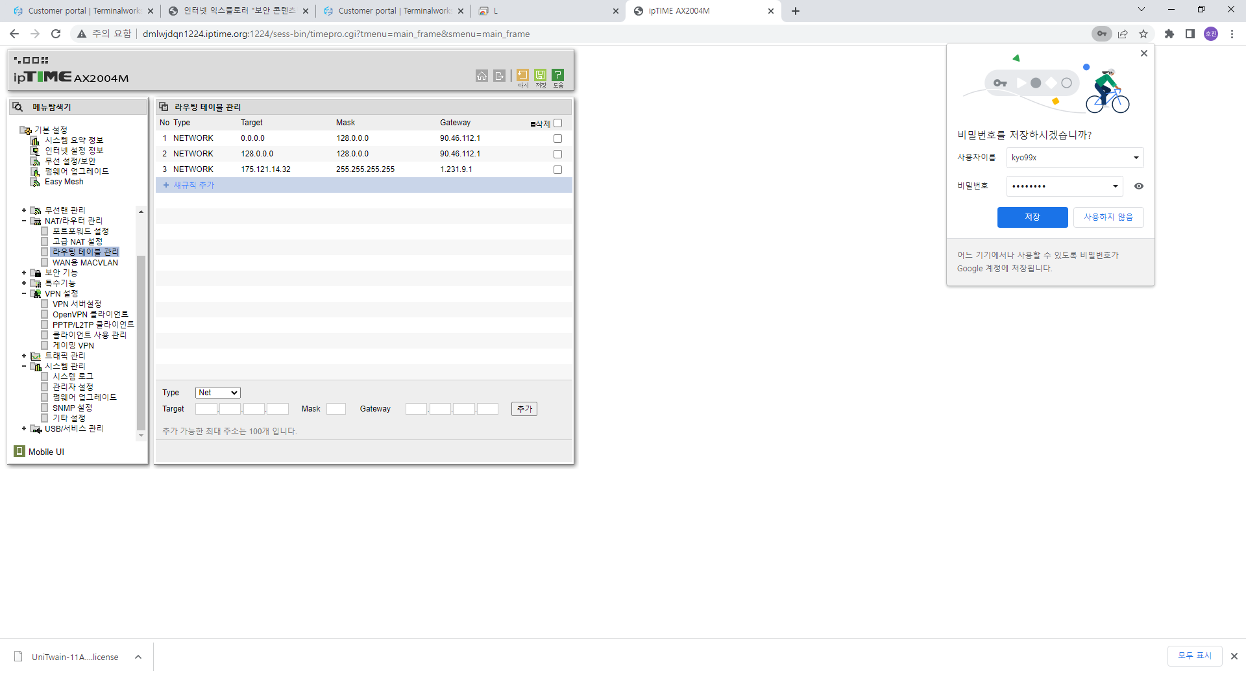The height and width of the screenshot is (675, 1246).
Task: Click the green 저장 save icon
Action: point(540,75)
